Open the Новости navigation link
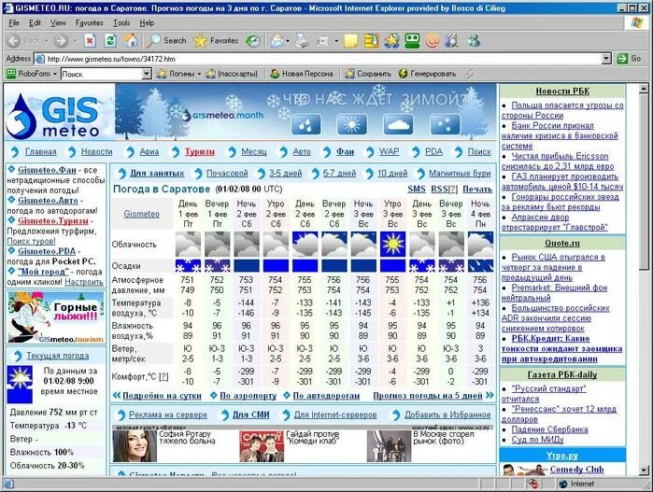The width and height of the screenshot is (653, 492). click(96, 151)
